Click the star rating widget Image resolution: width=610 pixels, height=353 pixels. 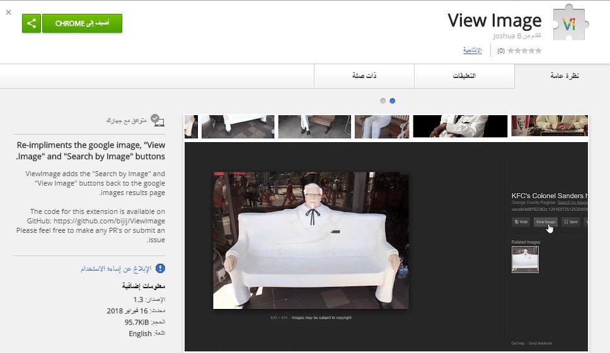(x=524, y=51)
